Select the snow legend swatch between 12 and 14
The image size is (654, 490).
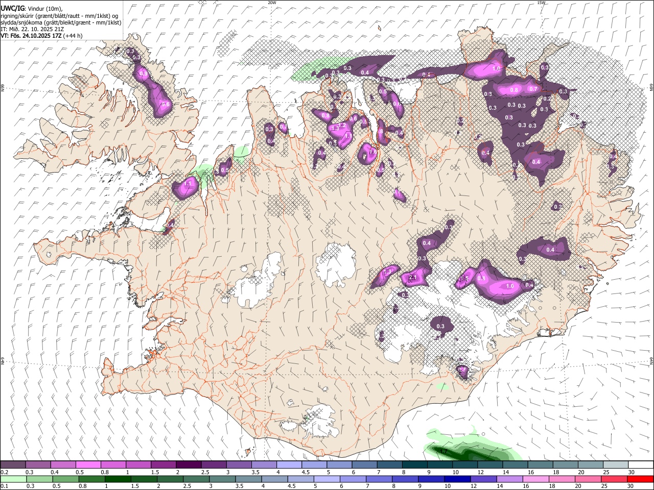[x=489, y=465]
